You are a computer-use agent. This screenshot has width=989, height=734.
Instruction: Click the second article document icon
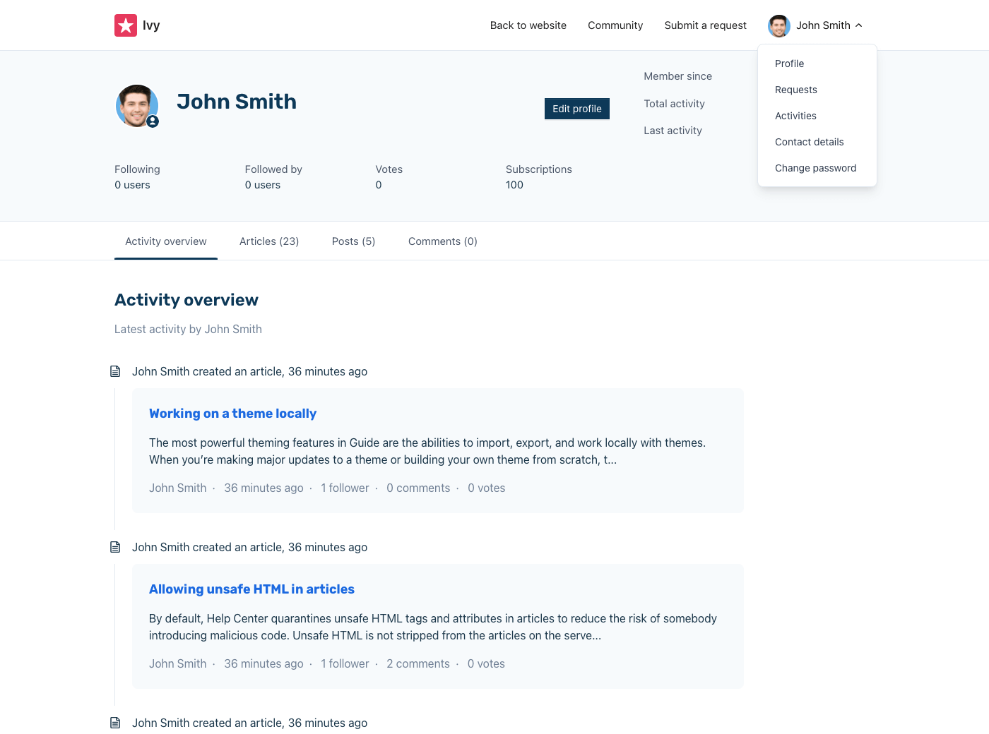pos(115,547)
